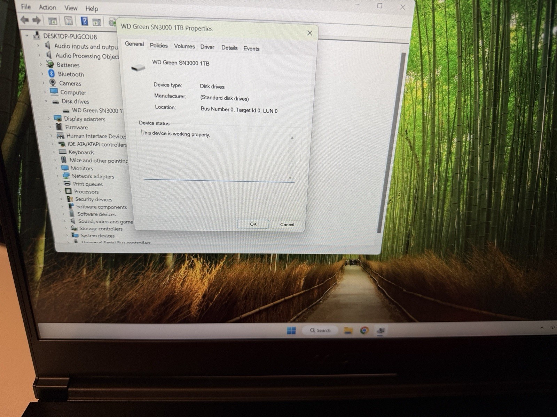Select the Batteries category icon
The width and height of the screenshot is (557, 417).
50,64
